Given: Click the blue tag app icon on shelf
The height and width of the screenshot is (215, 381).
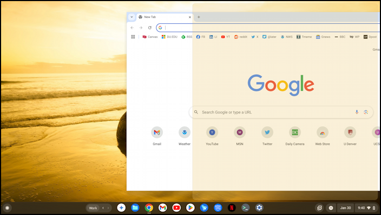Looking at the screenshot, I should pos(204,208).
